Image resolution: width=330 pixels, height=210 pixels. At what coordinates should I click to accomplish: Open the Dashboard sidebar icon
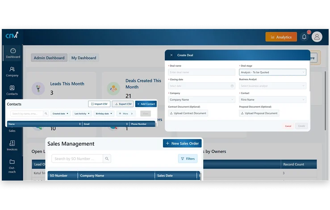coord(13,51)
